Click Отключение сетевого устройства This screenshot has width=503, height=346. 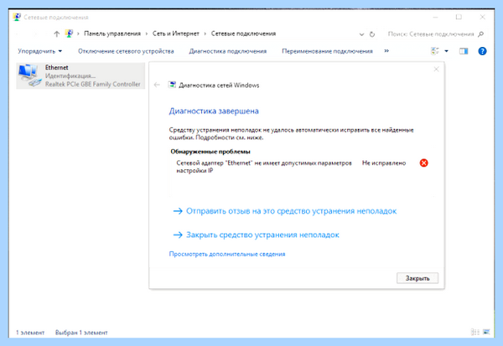pyautogui.click(x=126, y=51)
